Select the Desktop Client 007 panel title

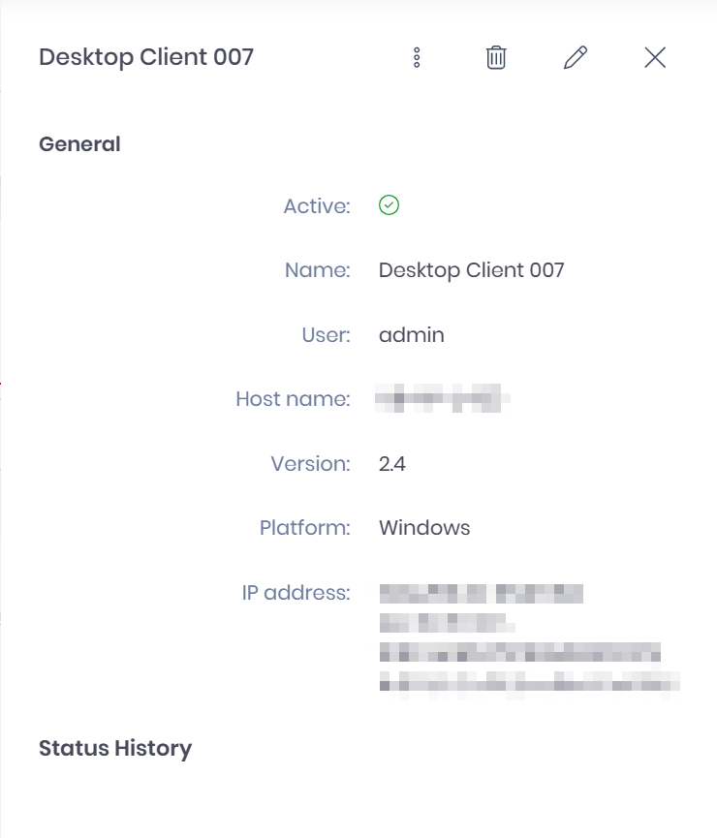point(146,58)
